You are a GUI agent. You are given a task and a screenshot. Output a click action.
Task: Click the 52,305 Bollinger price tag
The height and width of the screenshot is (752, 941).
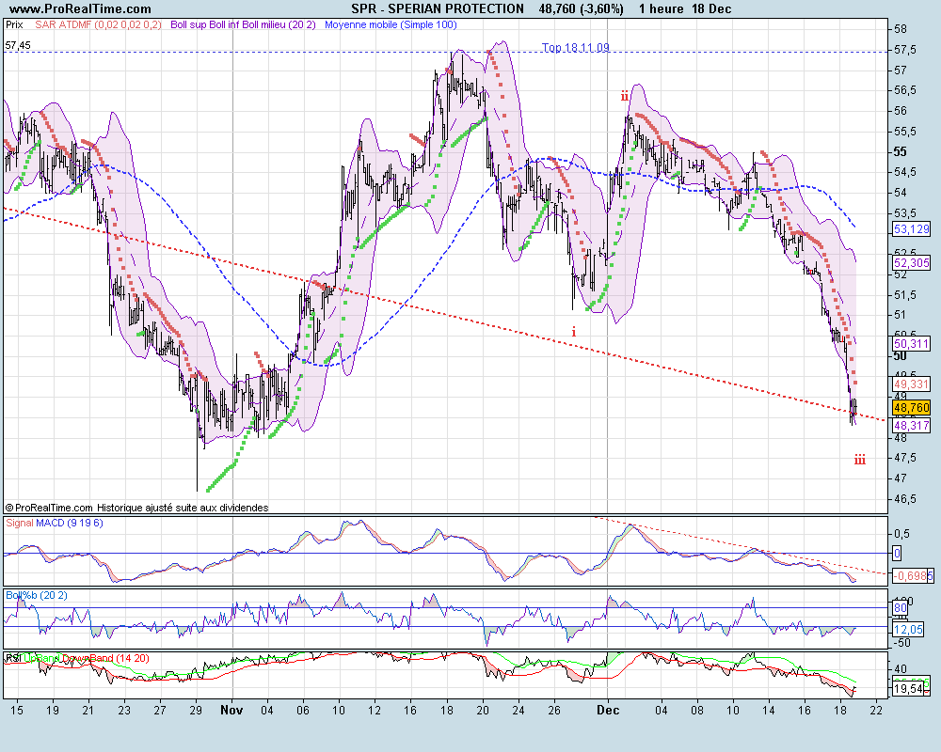(x=911, y=262)
